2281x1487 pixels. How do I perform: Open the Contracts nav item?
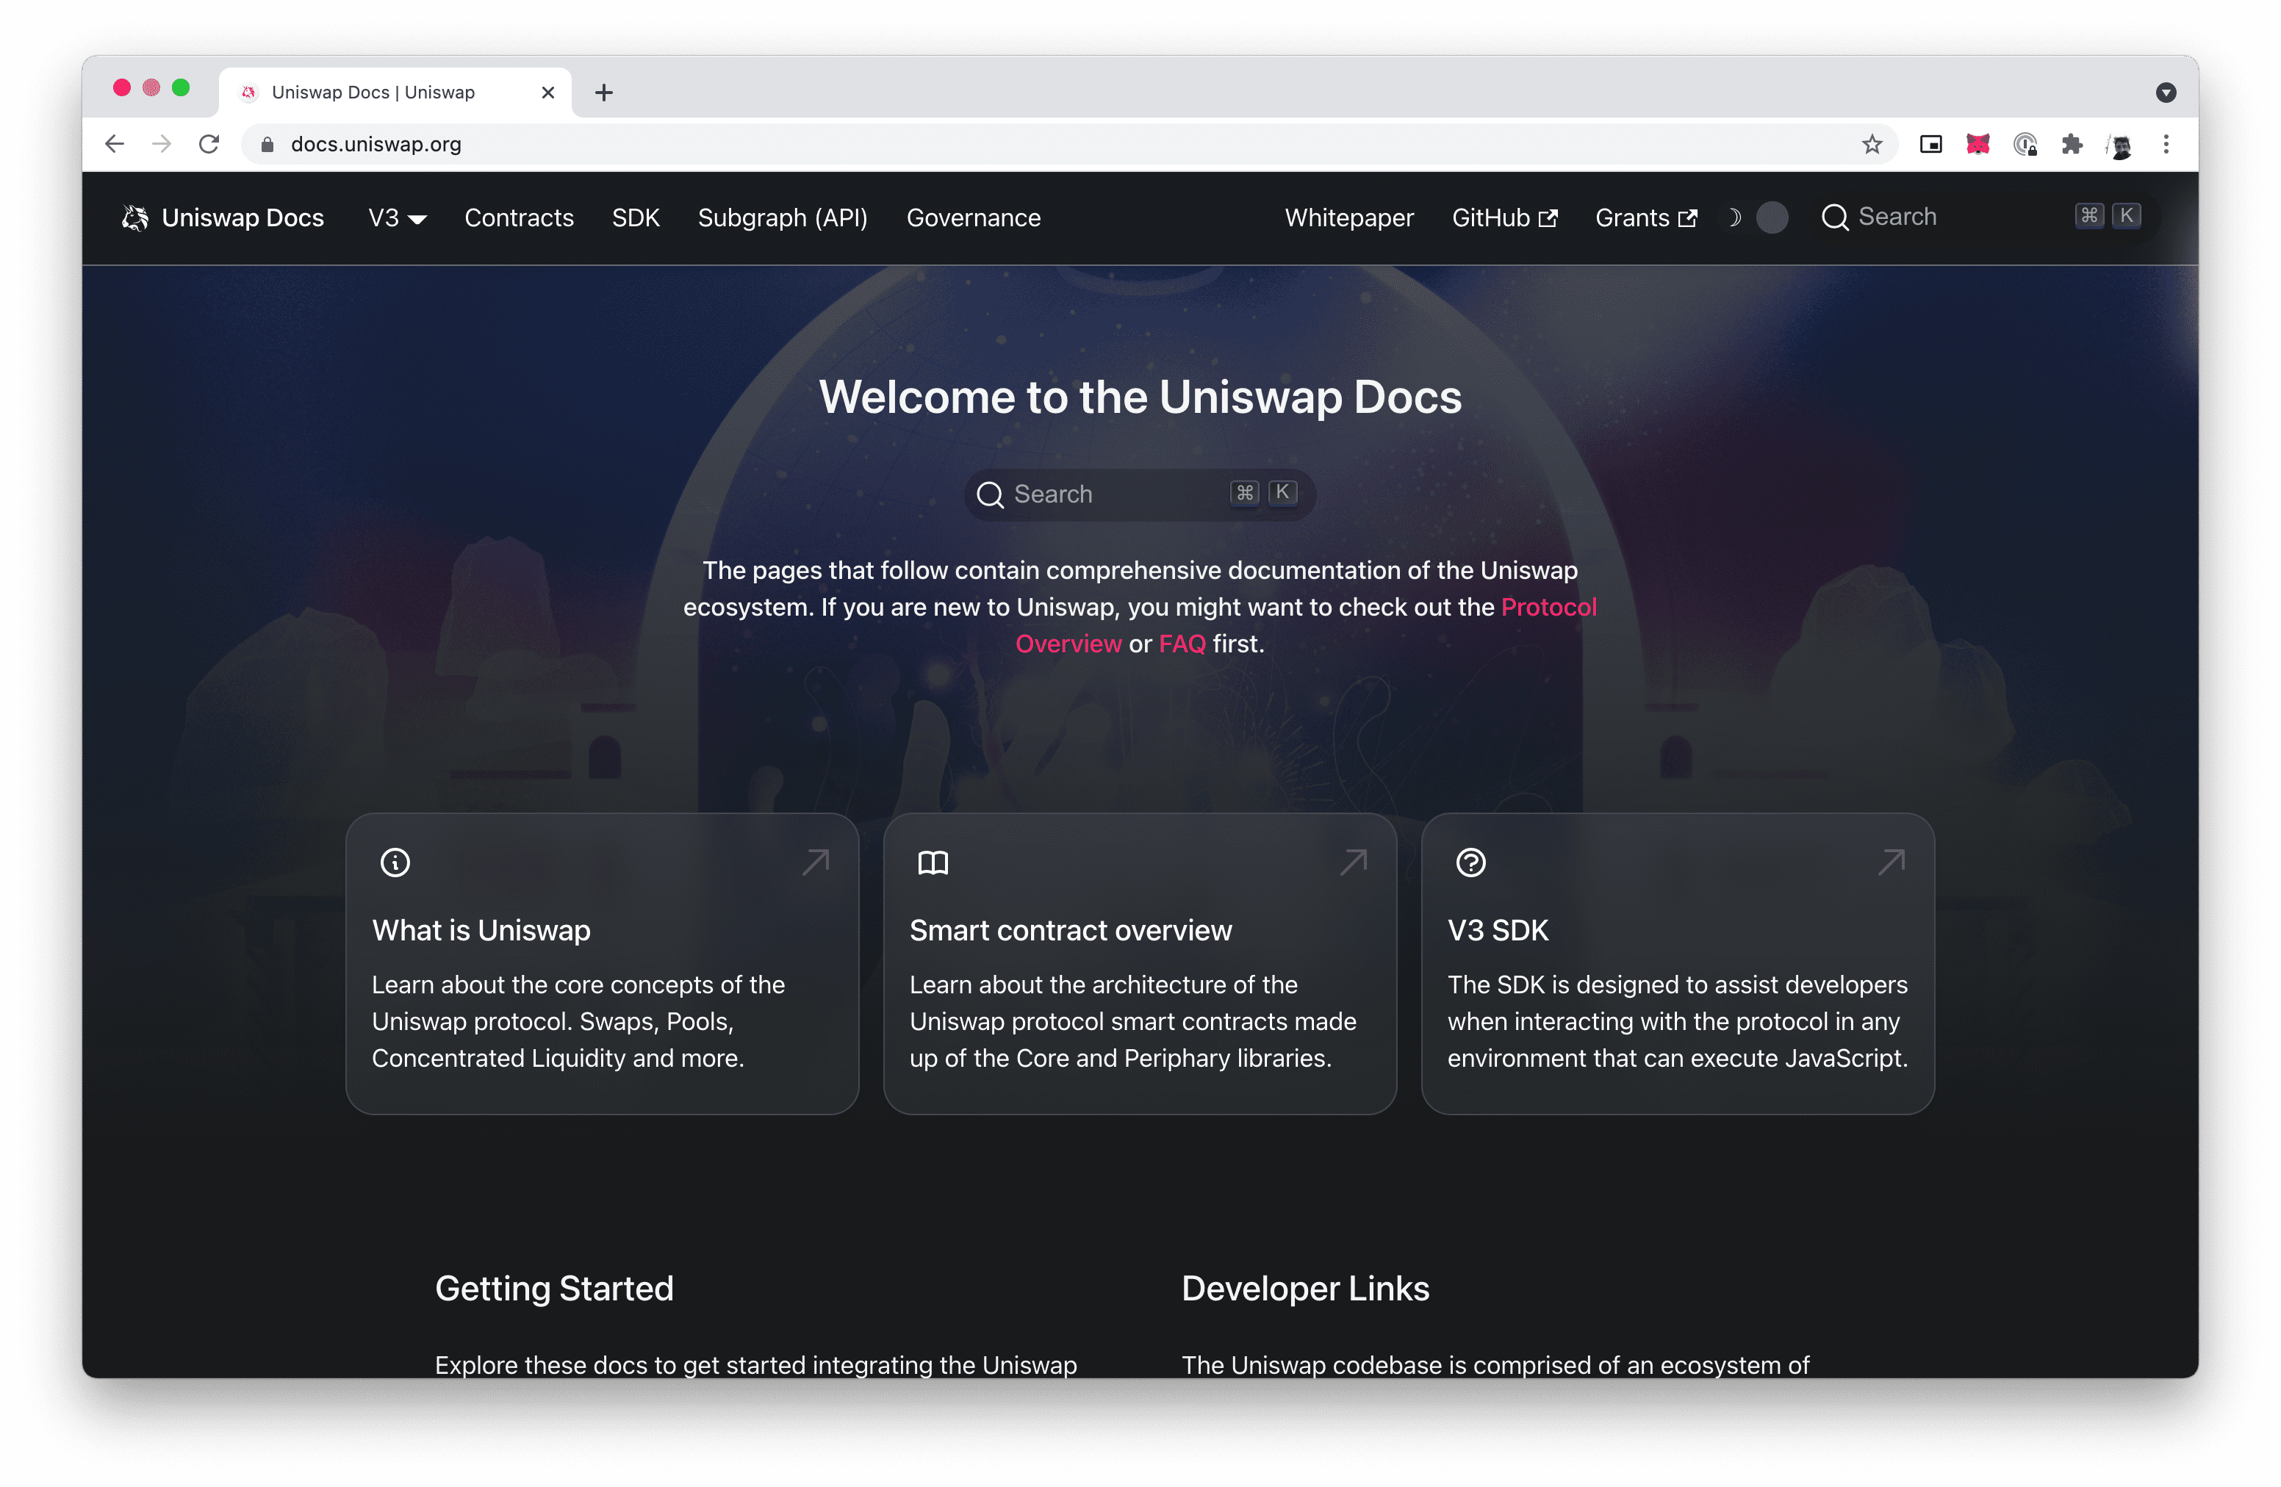[519, 218]
